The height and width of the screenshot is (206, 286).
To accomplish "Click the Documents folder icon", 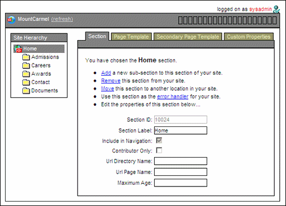I will (x=26, y=91).
